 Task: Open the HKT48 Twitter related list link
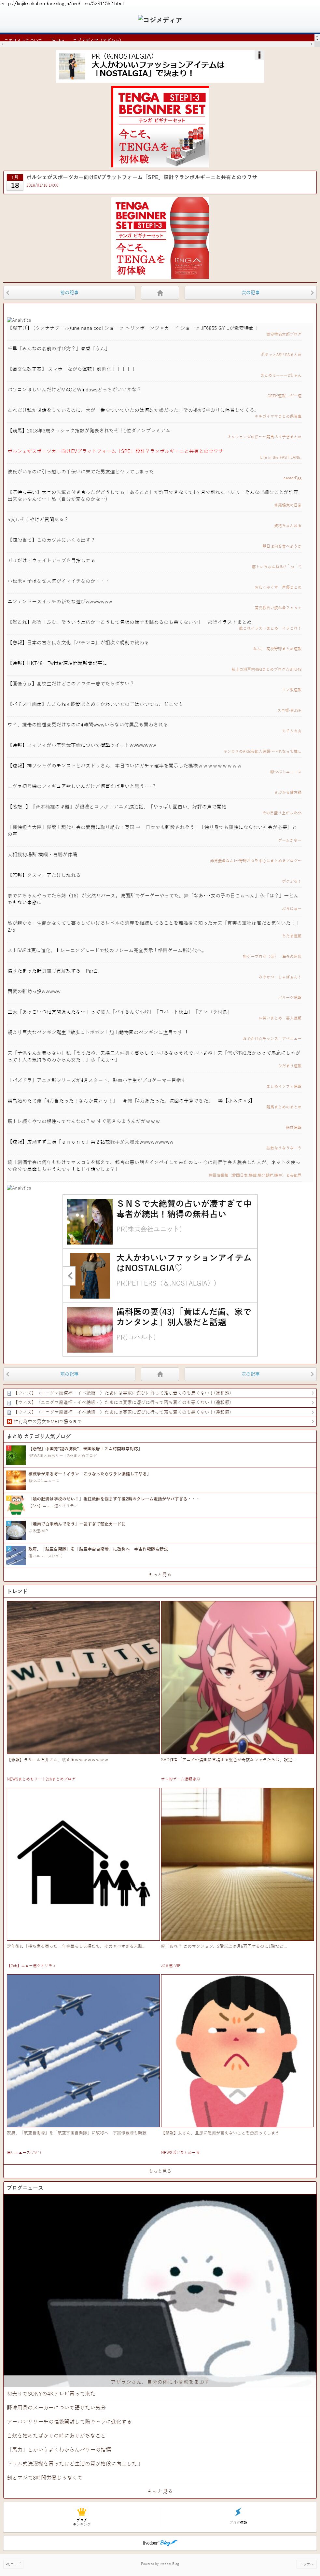(x=57, y=663)
